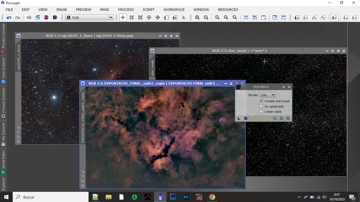Open the View Explorer side panel tab
This screenshot has width=360, height=202.
tap(3, 70)
